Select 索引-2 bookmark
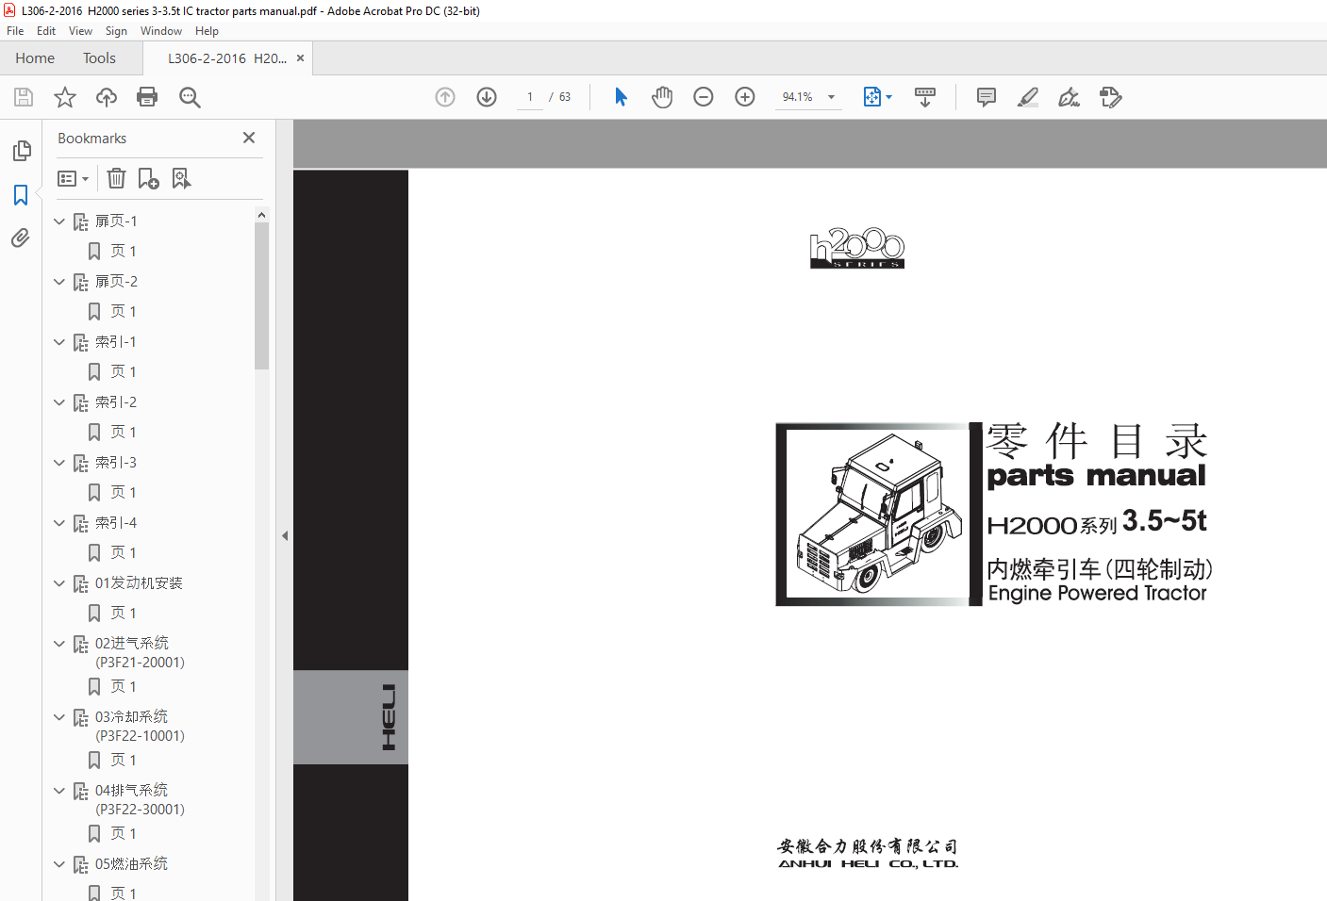This screenshot has height=901, width=1327. [115, 402]
